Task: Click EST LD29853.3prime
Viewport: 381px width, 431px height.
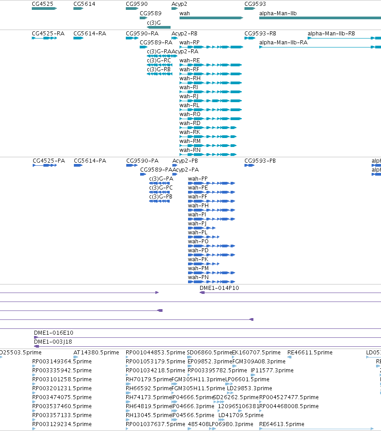Action: 249,388
